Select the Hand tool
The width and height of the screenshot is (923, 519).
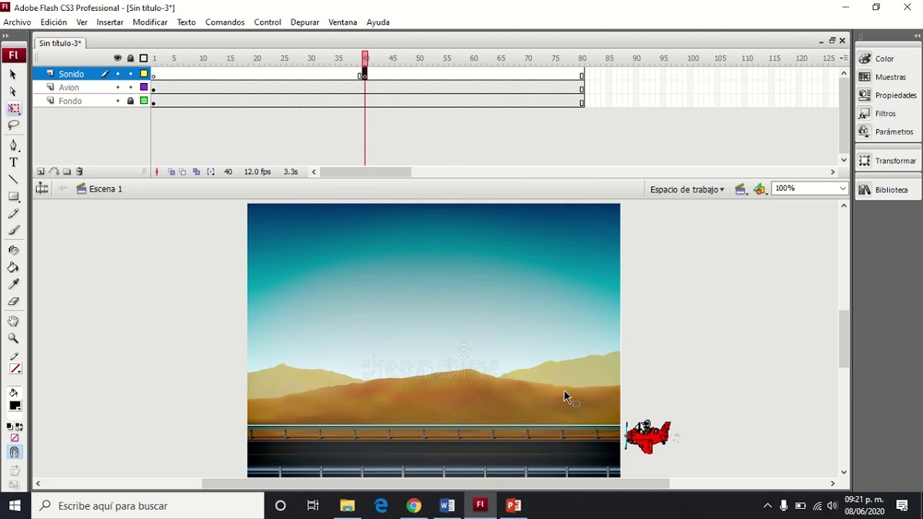[x=13, y=321]
